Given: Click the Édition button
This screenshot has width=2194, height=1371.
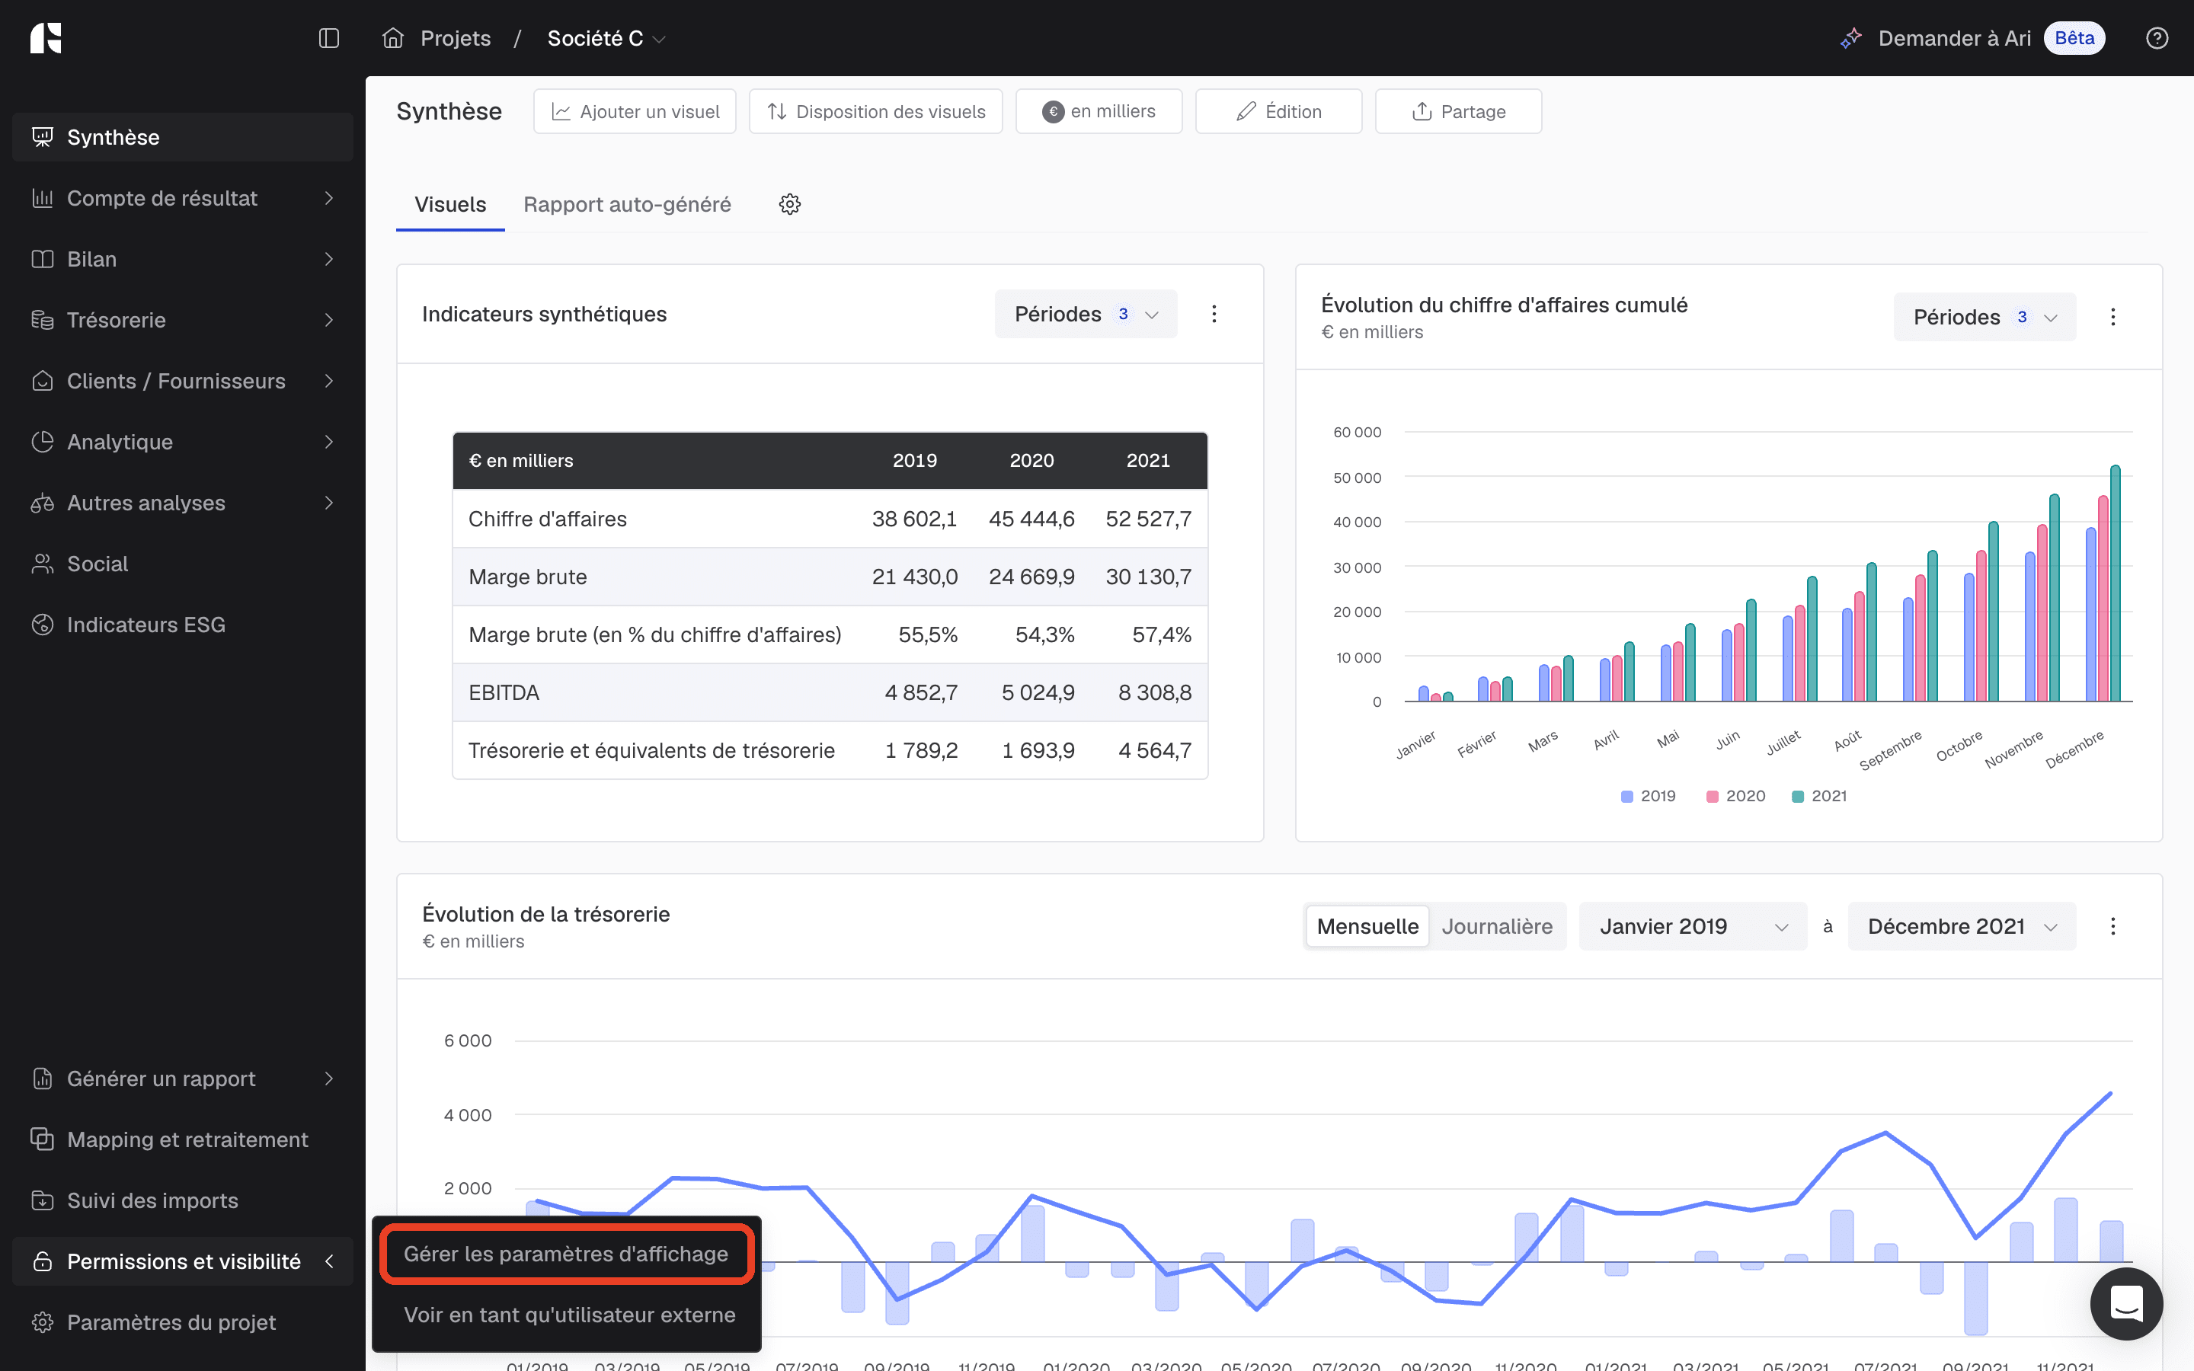Looking at the screenshot, I should (1278, 111).
